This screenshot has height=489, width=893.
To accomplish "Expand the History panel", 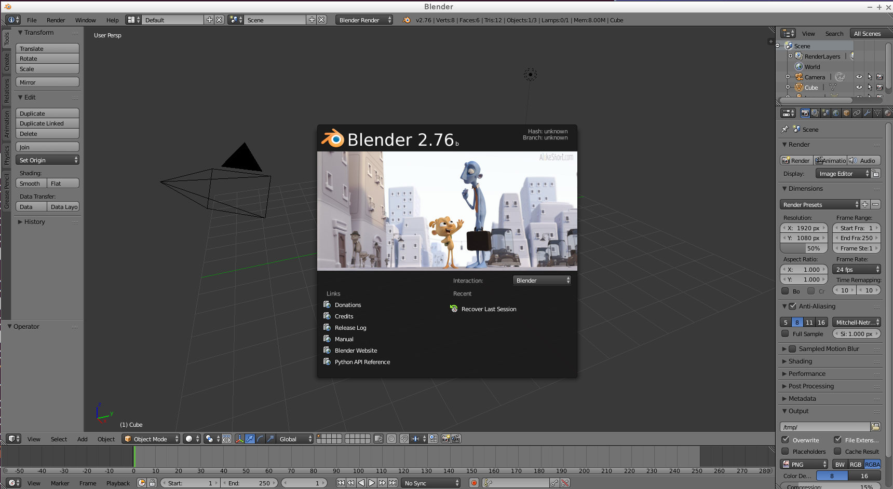I will pyautogui.click(x=34, y=222).
